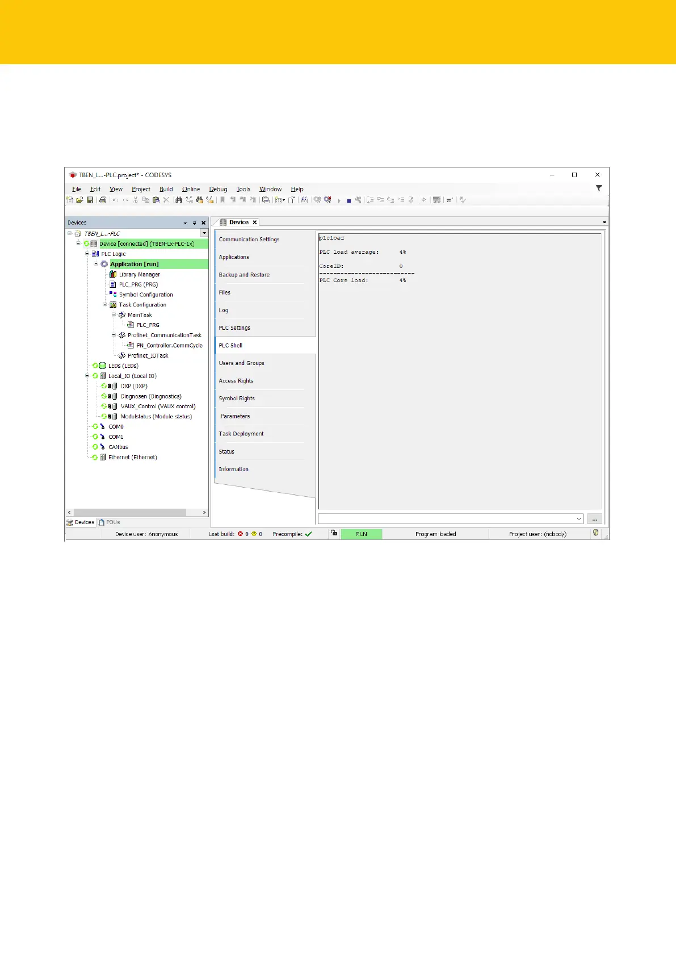Click the Undo arrow toolbar icon

tap(115, 200)
